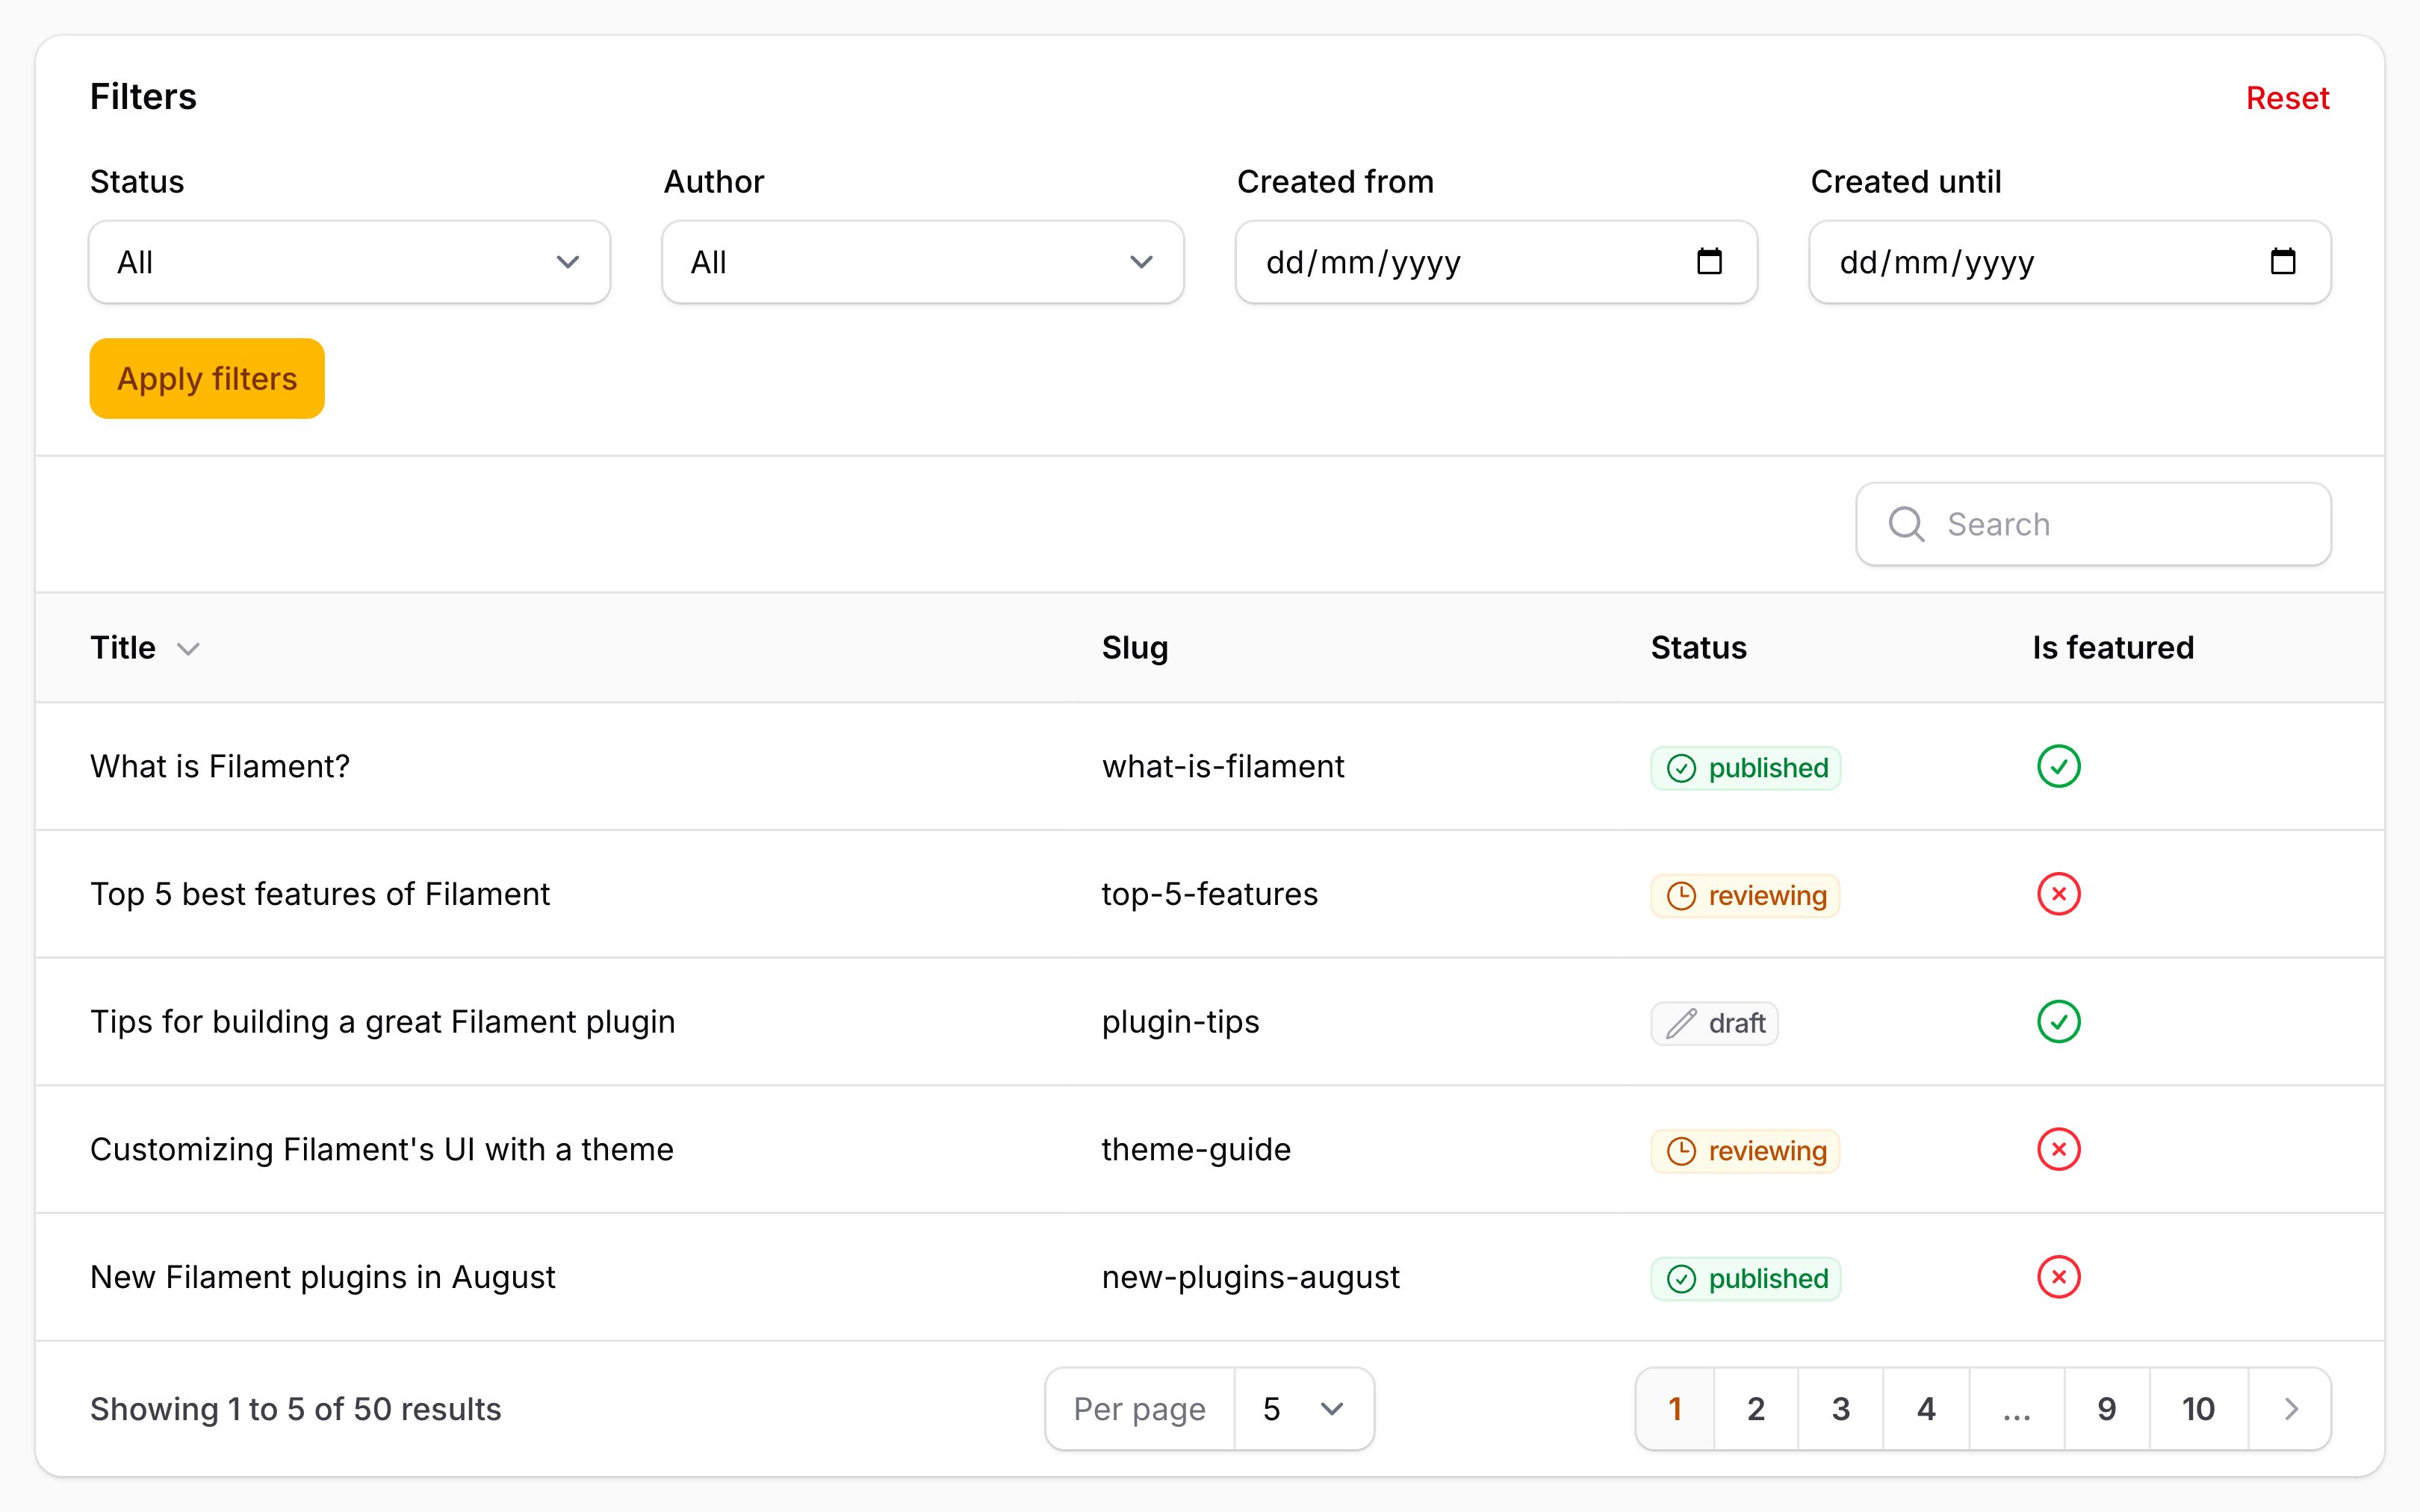The width and height of the screenshot is (2420, 1512).
Task: Click the Apply filters button
Action: [207, 378]
